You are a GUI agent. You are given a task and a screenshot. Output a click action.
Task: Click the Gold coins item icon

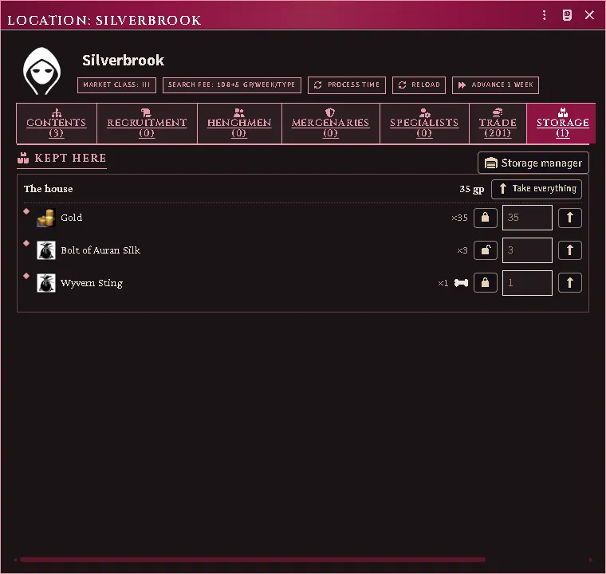46,218
